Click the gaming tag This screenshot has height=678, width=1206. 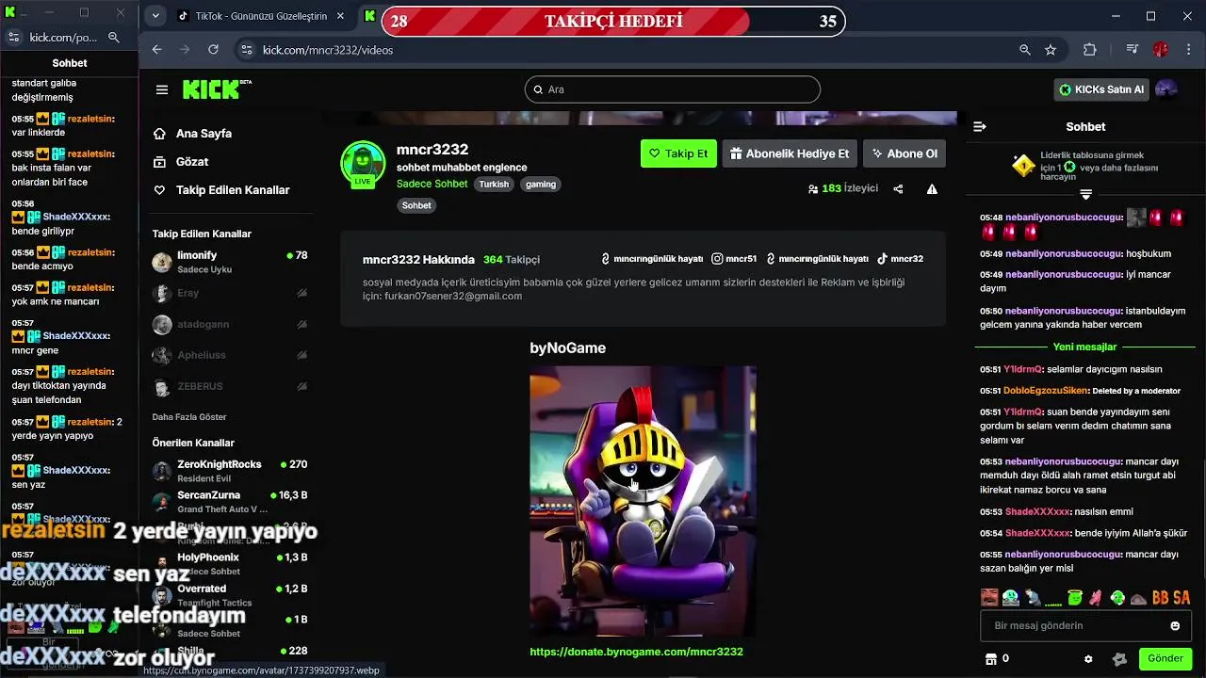541,185
